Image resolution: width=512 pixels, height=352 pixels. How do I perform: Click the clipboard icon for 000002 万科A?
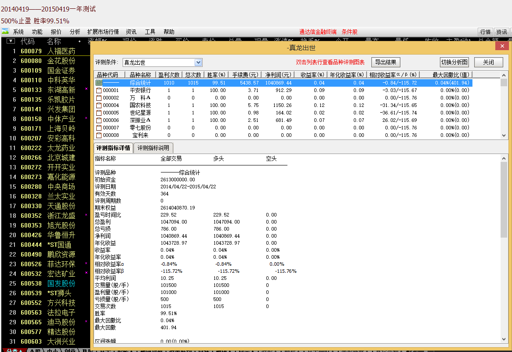pyautogui.click(x=98, y=98)
